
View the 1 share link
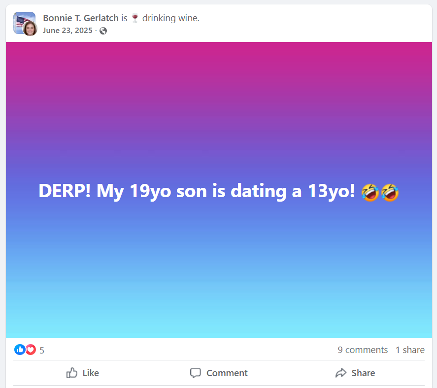410,350
